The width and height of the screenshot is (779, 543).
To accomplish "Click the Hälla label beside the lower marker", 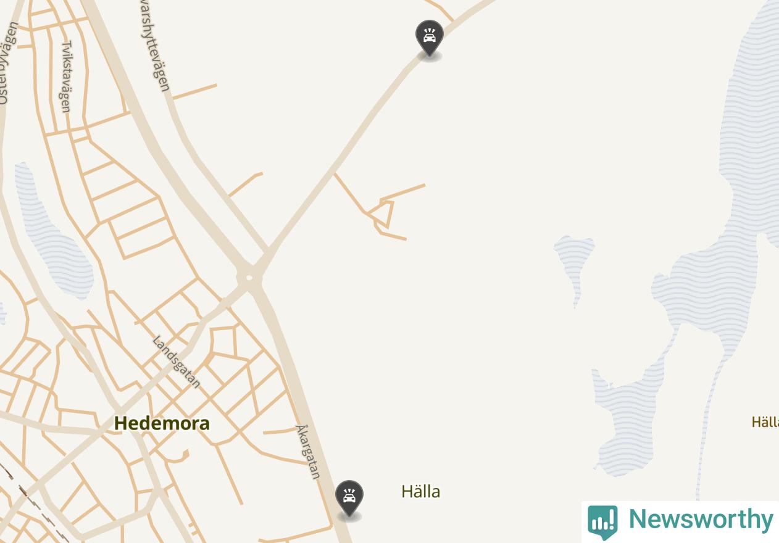I will [x=421, y=491].
